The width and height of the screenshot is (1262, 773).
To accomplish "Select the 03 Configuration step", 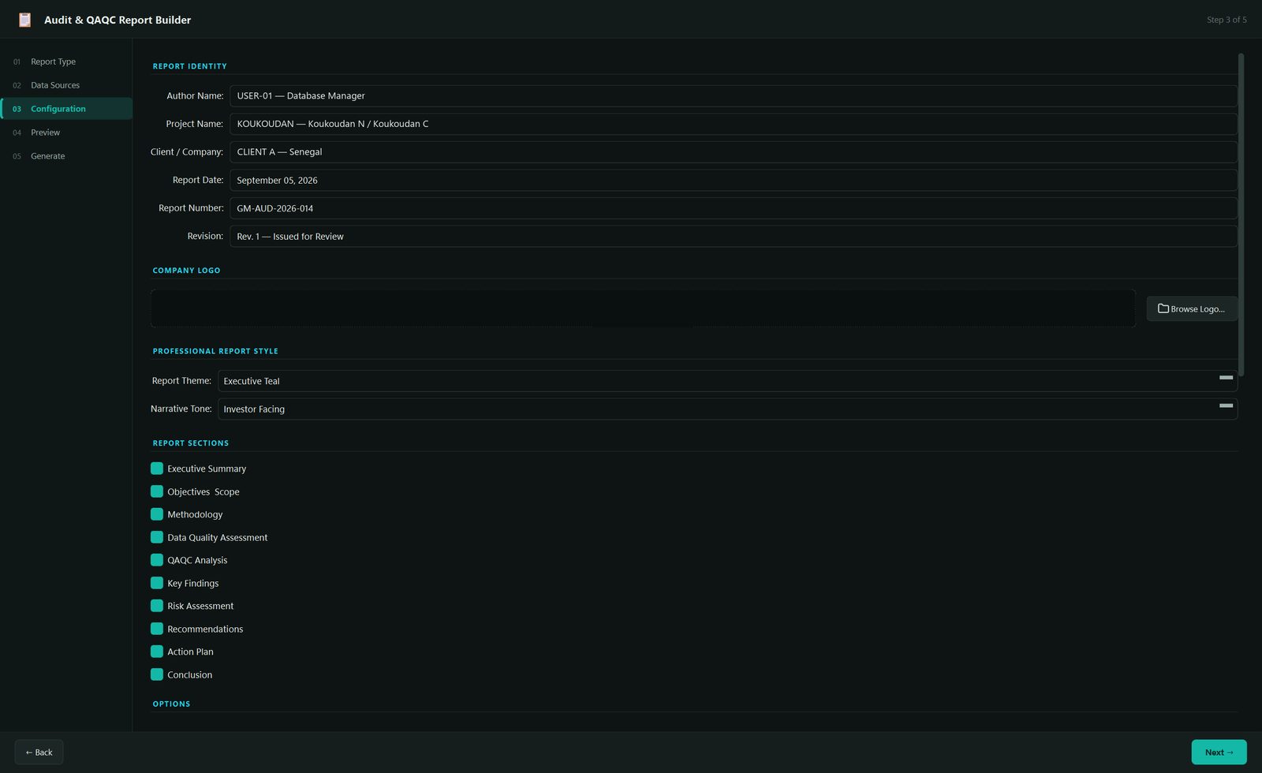I will pyautogui.click(x=66, y=109).
